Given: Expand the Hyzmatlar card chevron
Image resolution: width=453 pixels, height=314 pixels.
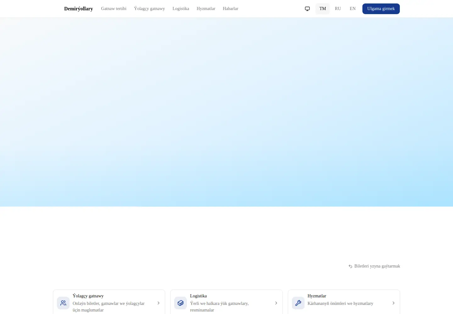Looking at the screenshot, I should pos(394,303).
